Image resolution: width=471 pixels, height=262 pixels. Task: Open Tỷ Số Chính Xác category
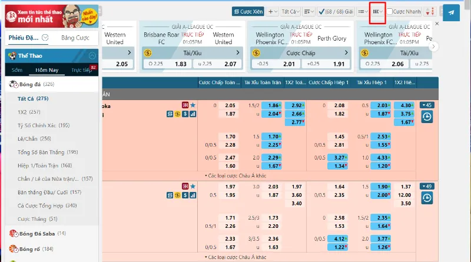click(44, 125)
